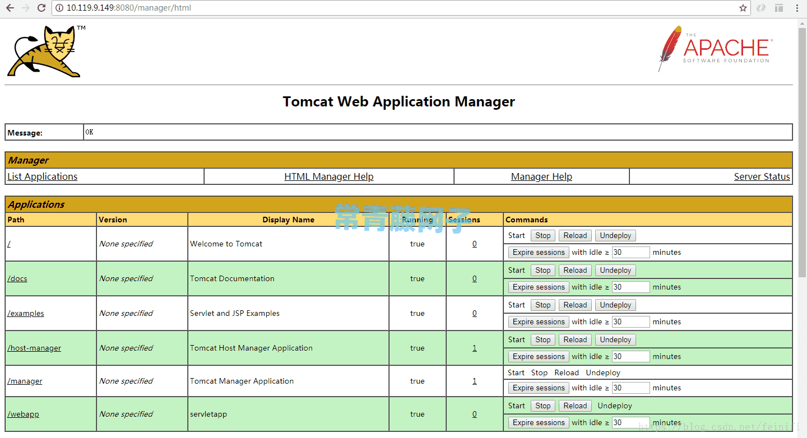
Task: Click the Apache Software Foundation logo
Action: pyautogui.click(x=715, y=48)
